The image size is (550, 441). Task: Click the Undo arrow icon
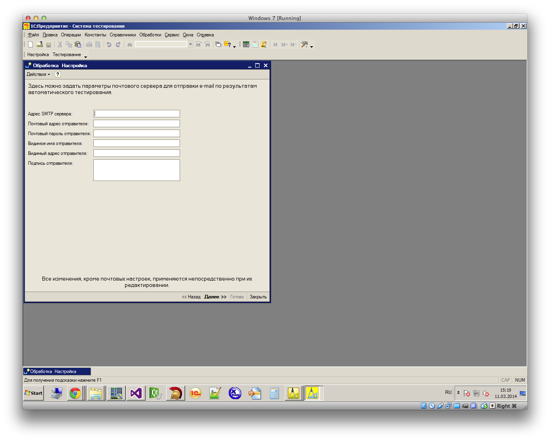point(109,44)
